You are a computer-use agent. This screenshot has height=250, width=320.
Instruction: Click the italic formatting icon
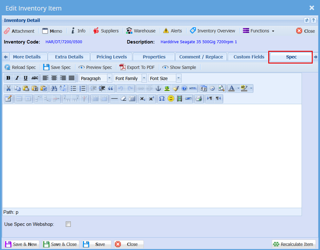tap(17, 78)
